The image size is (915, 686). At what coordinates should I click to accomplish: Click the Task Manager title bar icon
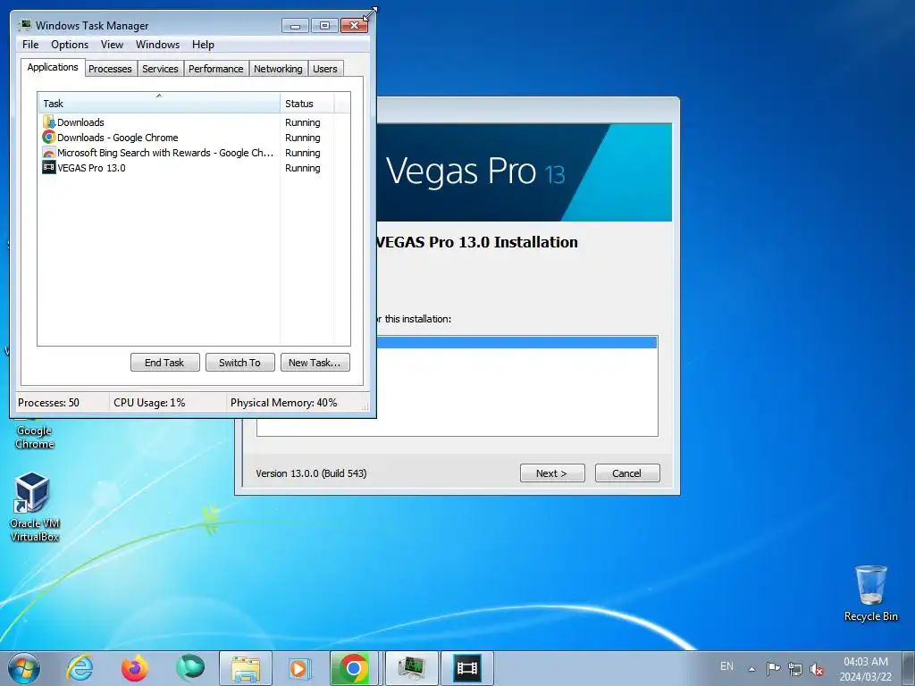tap(25, 25)
